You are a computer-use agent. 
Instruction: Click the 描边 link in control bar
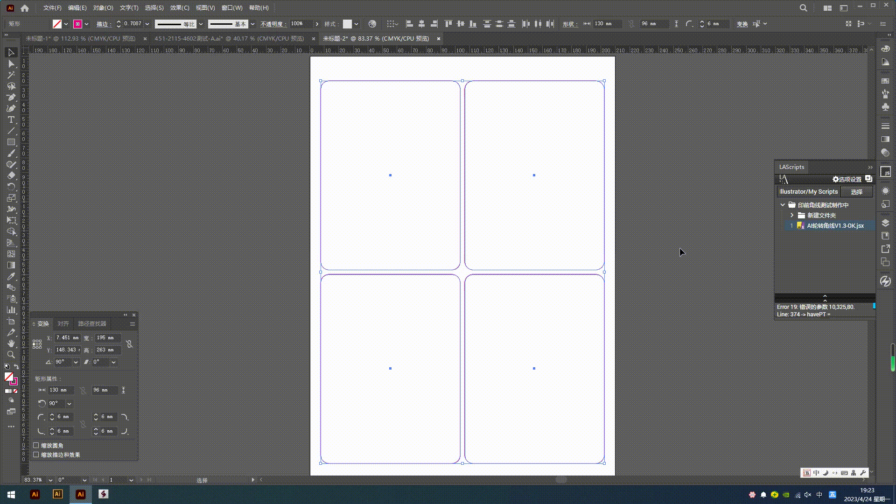[104, 24]
